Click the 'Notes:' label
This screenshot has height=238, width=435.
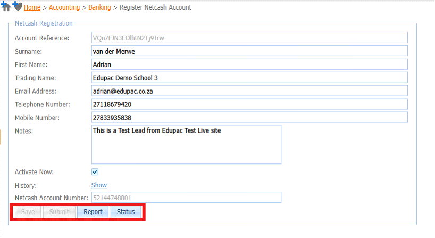pyautogui.click(x=24, y=131)
